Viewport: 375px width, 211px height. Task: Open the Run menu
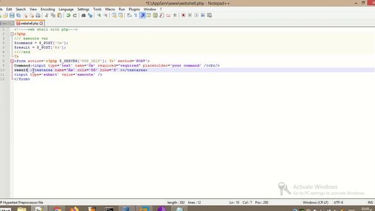pyautogui.click(x=122, y=9)
